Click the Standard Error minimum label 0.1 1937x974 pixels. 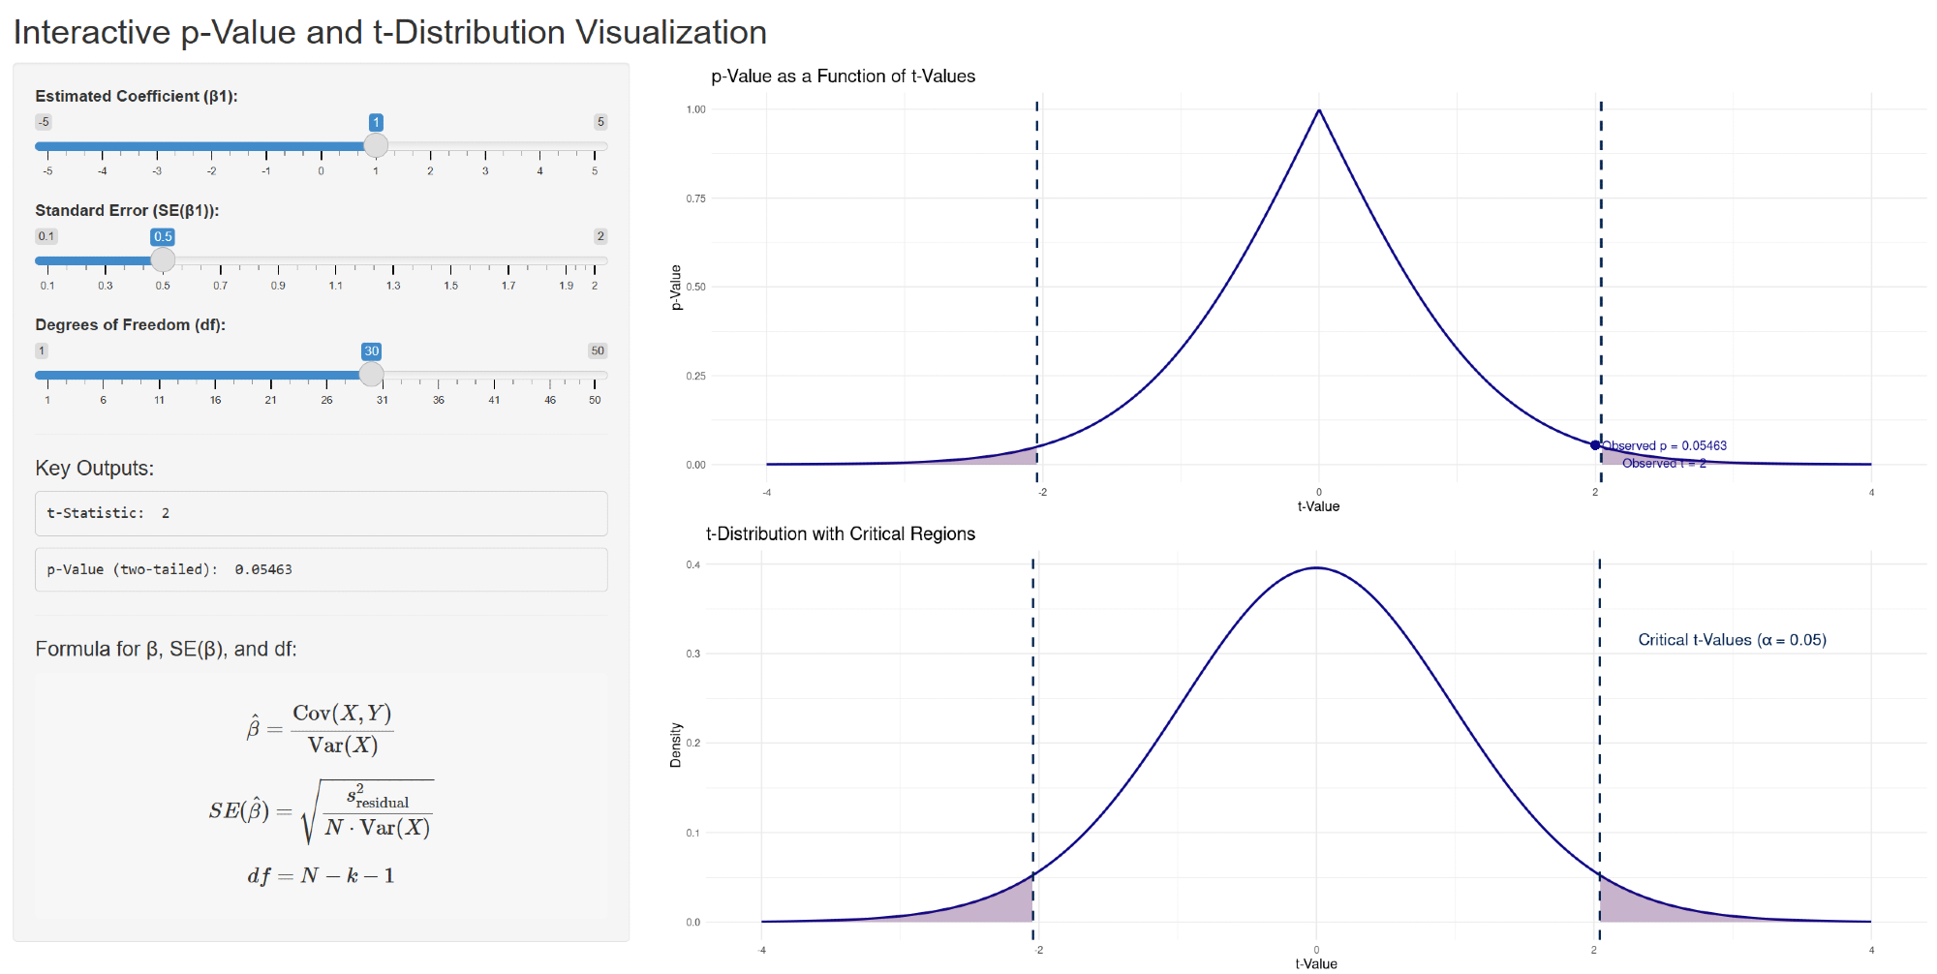point(46,236)
